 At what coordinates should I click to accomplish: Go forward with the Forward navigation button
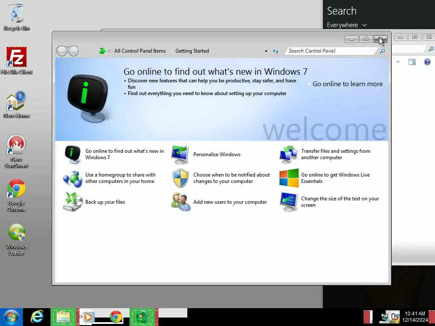click(x=73, y=51)
